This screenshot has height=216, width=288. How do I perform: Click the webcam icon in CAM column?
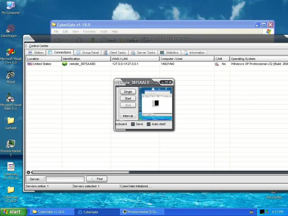point(217,64)
